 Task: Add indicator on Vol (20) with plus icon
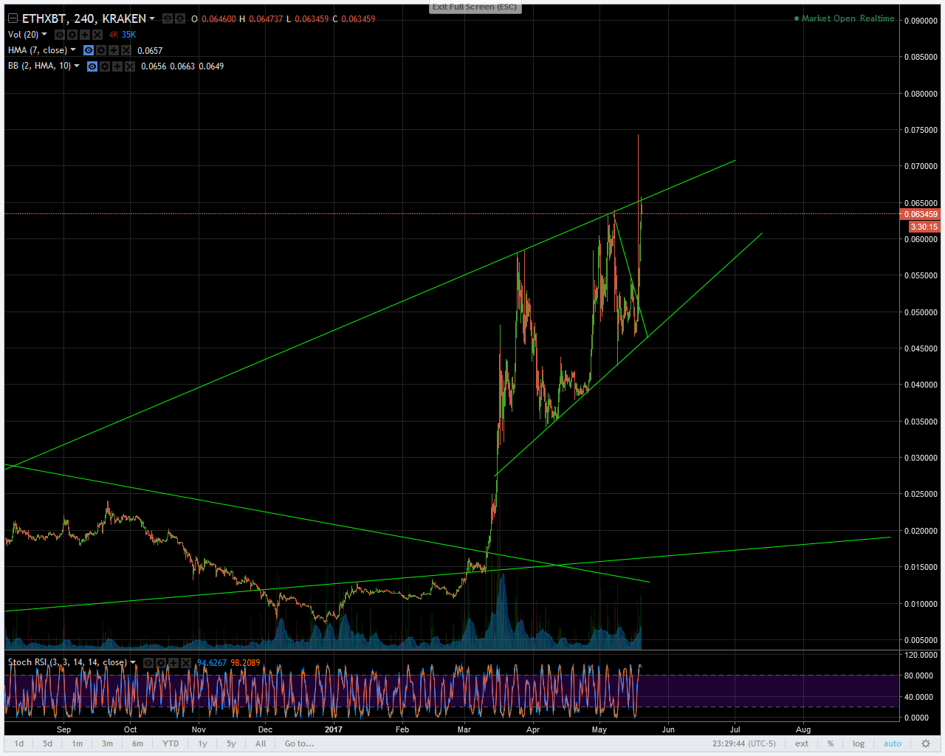[x=85, y=35]
